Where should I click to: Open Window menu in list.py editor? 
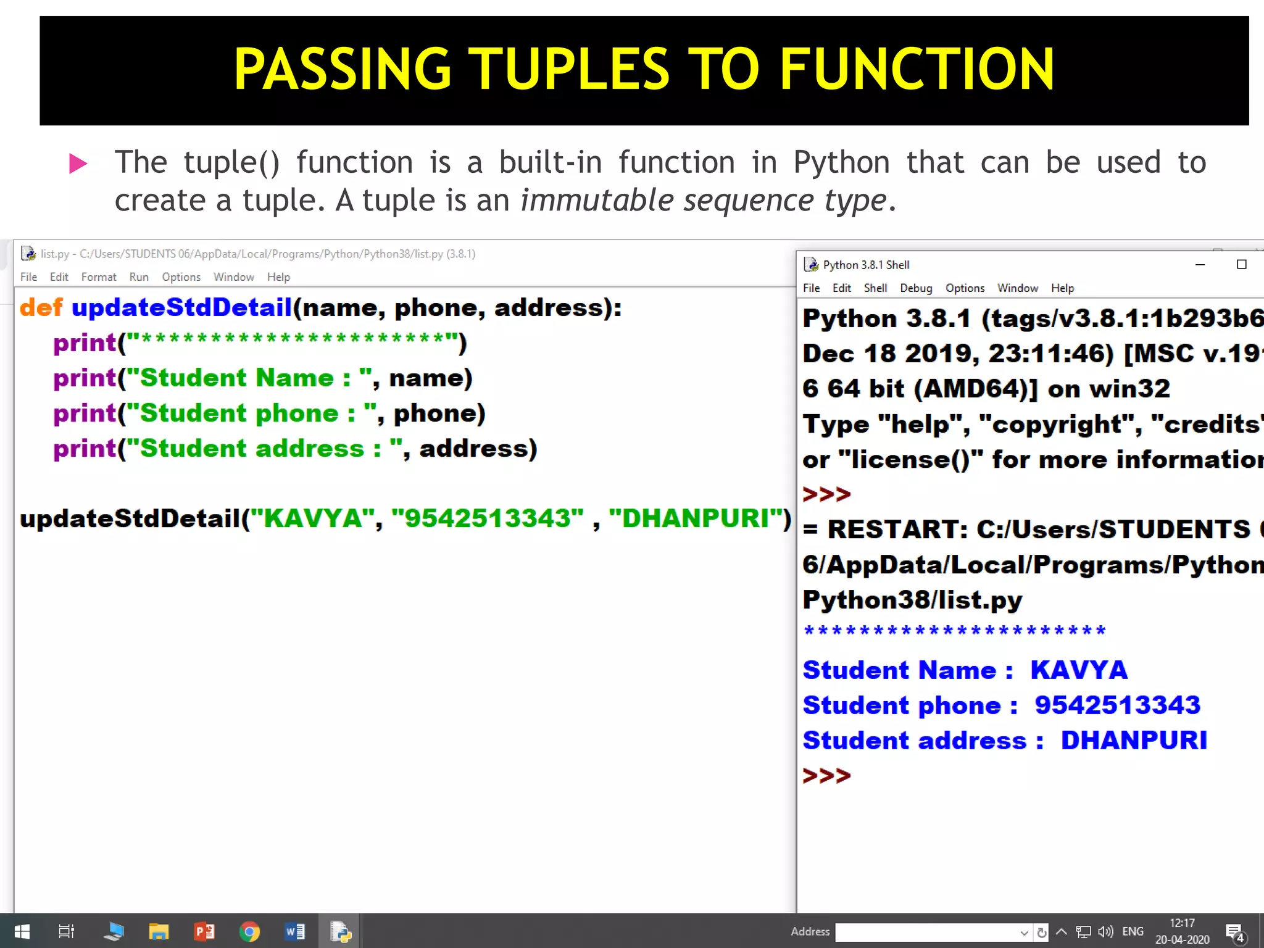[x=234, y=277]
